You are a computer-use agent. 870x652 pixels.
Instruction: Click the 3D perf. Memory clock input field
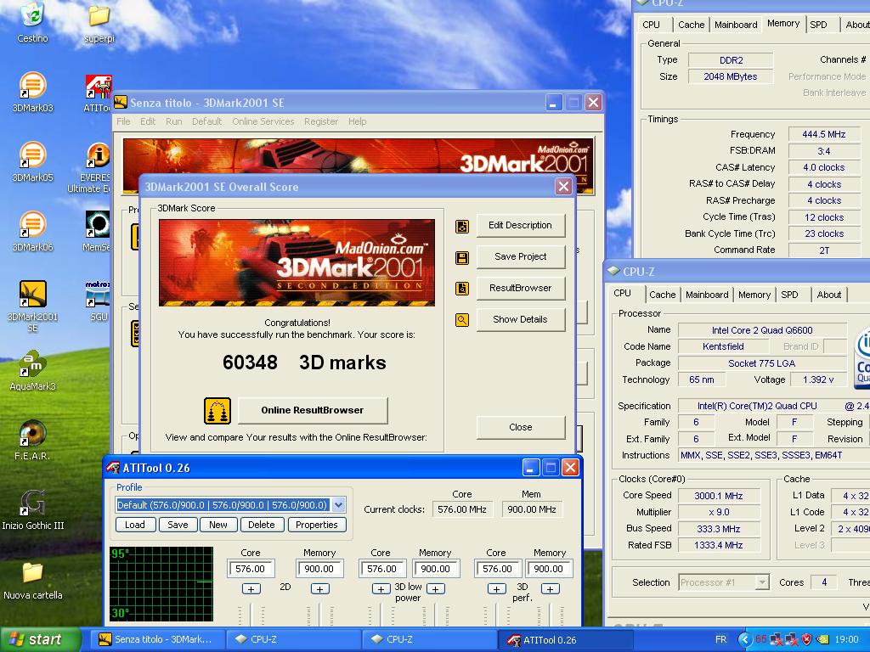[548, 569]
